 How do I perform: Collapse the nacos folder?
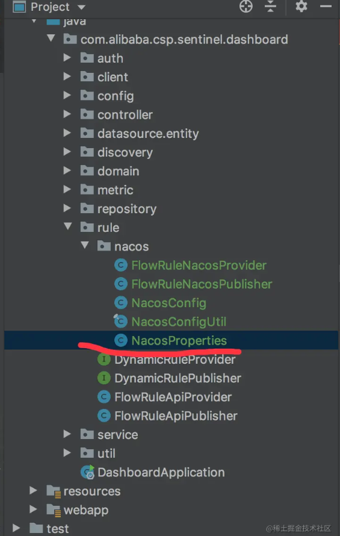point(85,245)
